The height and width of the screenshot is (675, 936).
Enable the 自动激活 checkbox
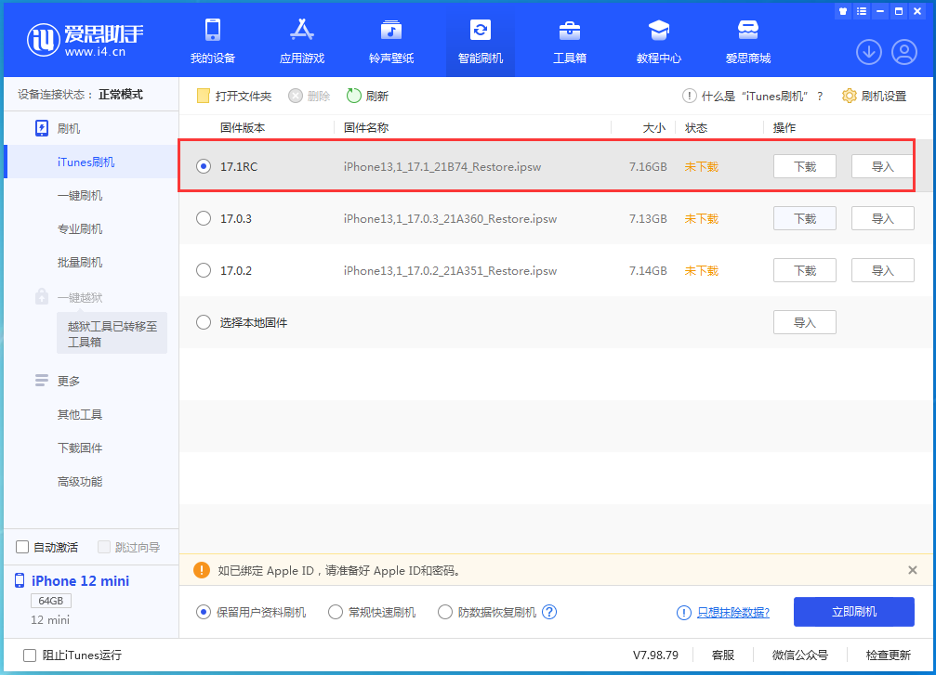tap(20, 547)
